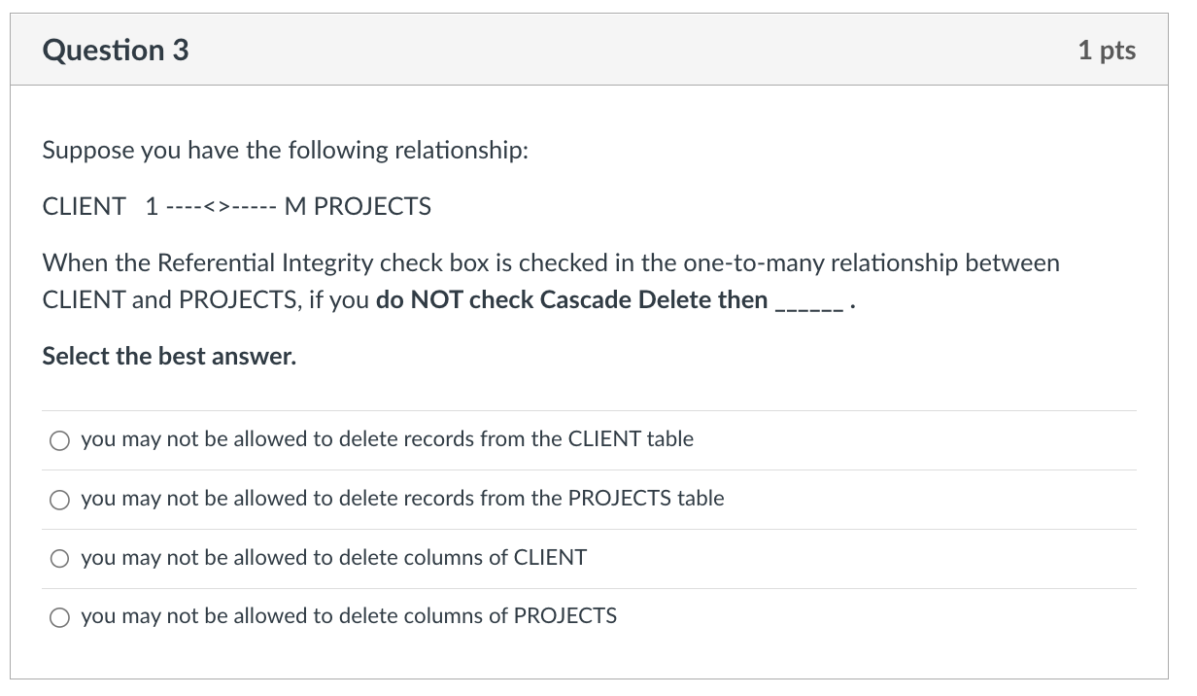Click the CLIENT 1 to M PROJECTS relationship line
1197x696 pixels.
click(x=237, y=206)
